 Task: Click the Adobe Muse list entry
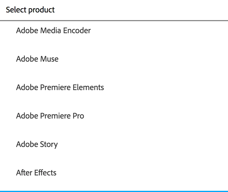pos(37,59)
